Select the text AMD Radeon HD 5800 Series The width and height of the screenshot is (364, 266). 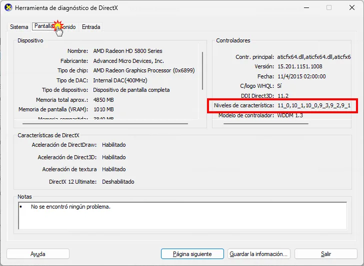pyautogui.click(x=127, y=51)
